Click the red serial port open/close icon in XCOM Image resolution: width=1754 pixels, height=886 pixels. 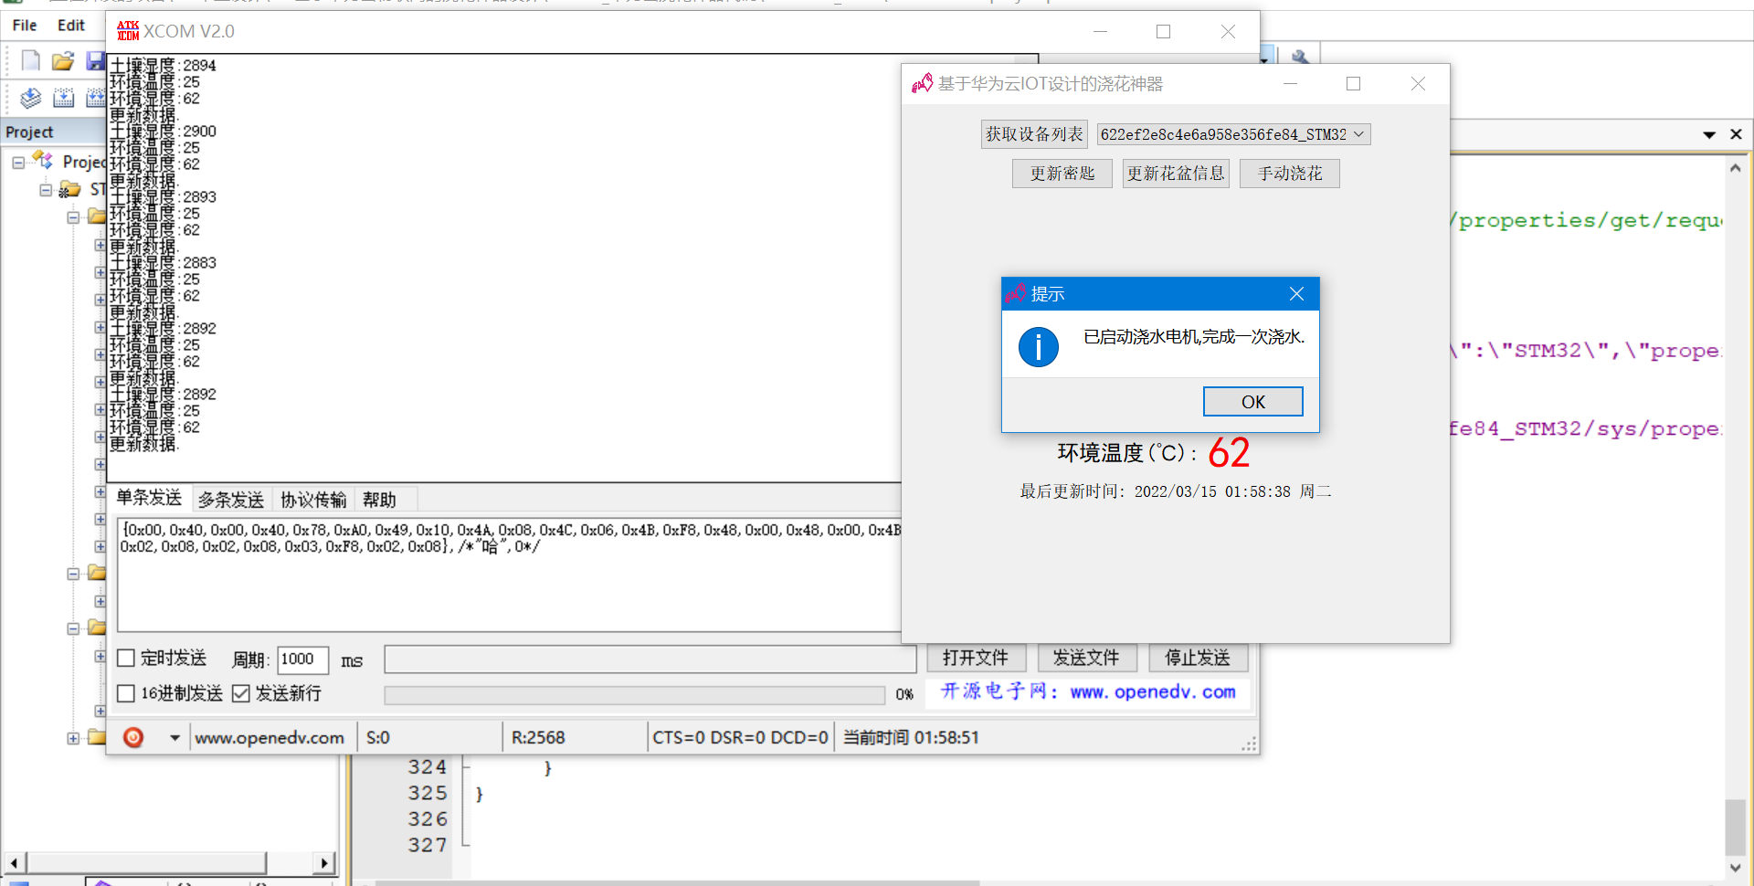(x=133, y=737)
